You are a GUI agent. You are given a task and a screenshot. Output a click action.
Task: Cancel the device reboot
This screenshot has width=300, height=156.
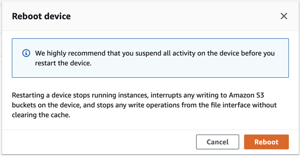tap(217, 142)
